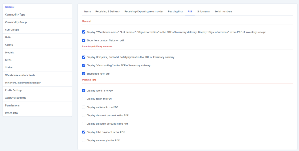Enable Display discount percent in the PDF

click(84, 116)
